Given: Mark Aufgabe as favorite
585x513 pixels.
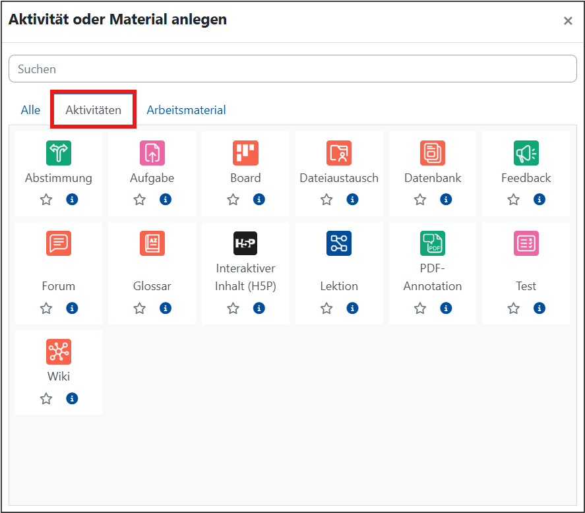Looking at the screenshot, I should coord(140,200).
